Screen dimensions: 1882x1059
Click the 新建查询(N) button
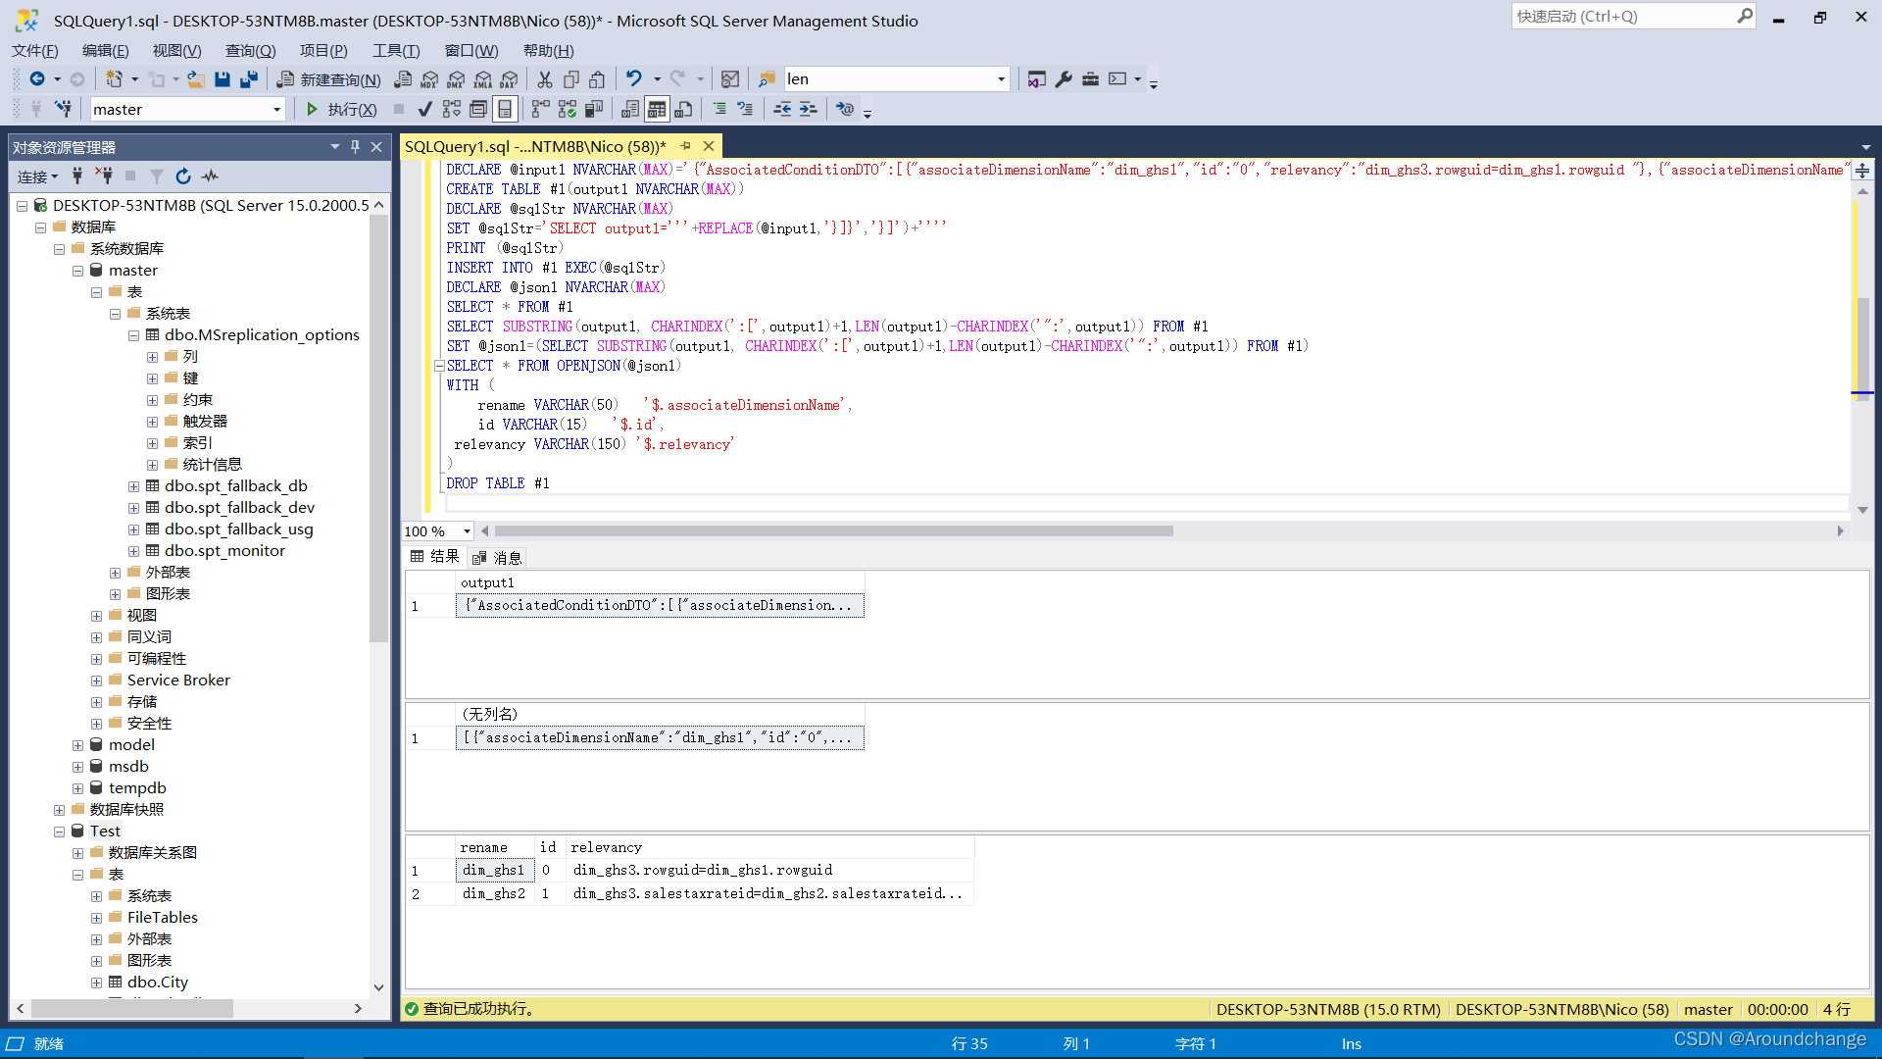coord(329,79)
